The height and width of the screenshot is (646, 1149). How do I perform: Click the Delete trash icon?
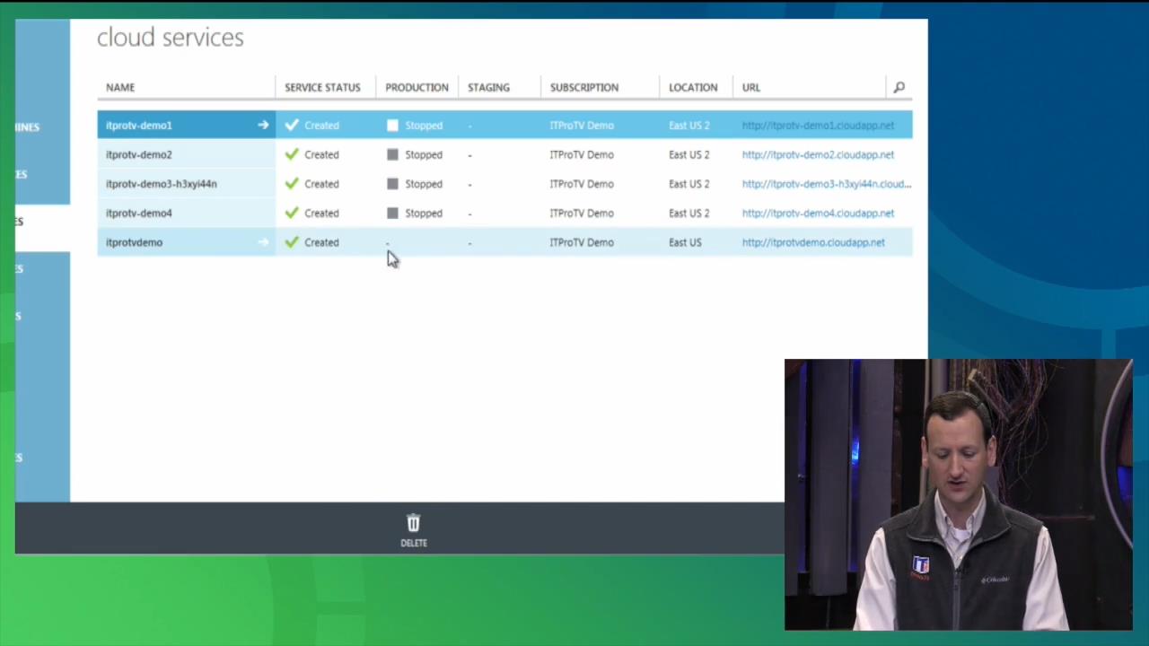tap(413, 523)
